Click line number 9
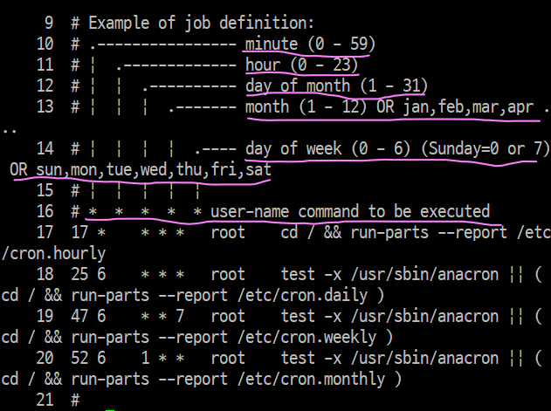551x411 pixels. coord(49,24)
